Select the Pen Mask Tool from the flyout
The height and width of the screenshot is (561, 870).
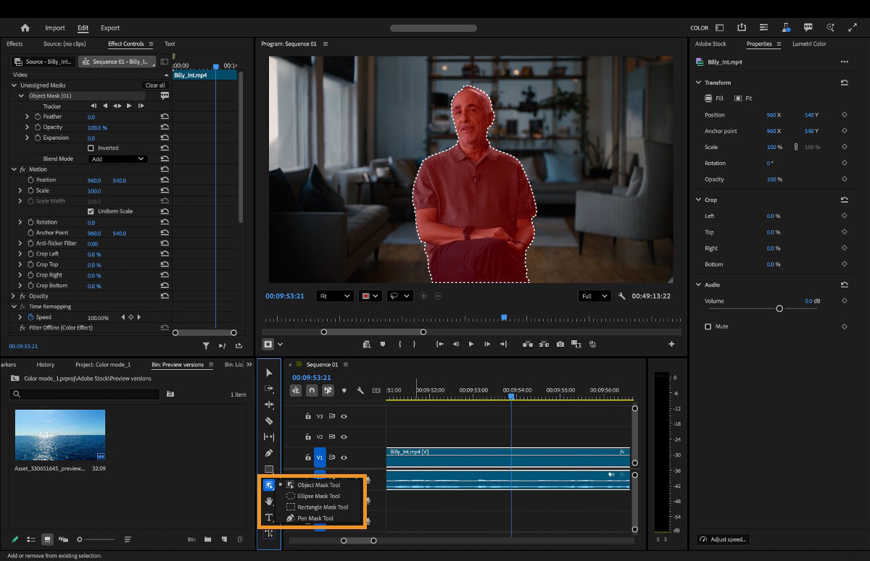click(316, 518)
